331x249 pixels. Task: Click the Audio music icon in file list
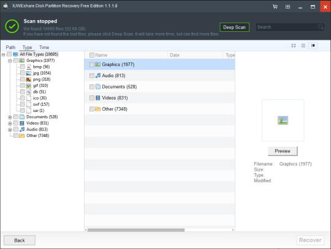point(97,75)
